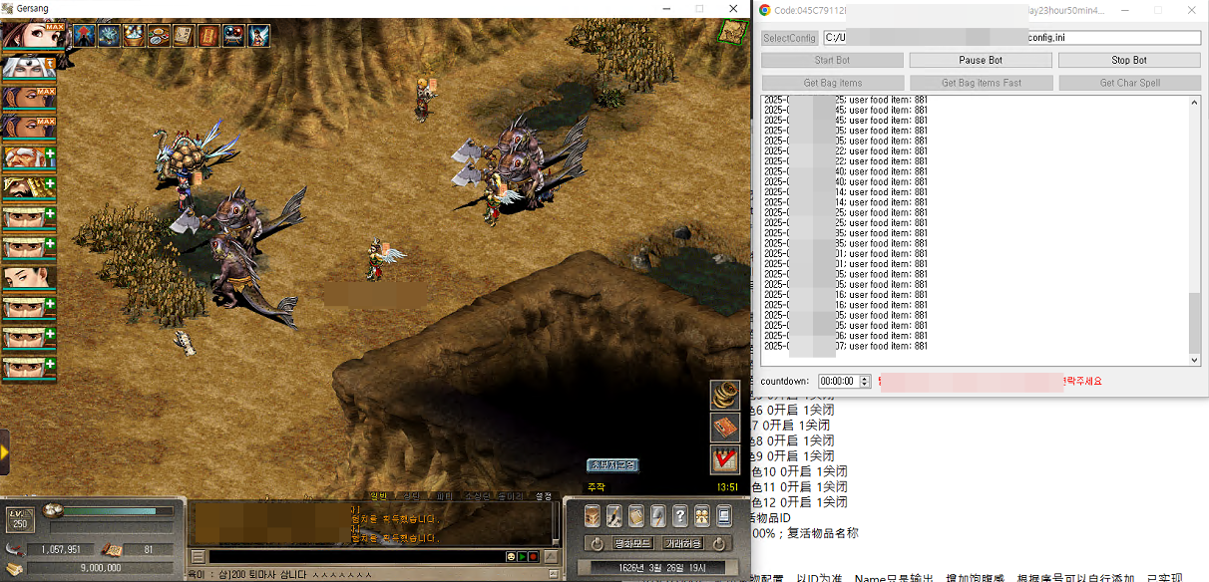
Task: Click the countdown spinner arrows
Action: (865, 381)
